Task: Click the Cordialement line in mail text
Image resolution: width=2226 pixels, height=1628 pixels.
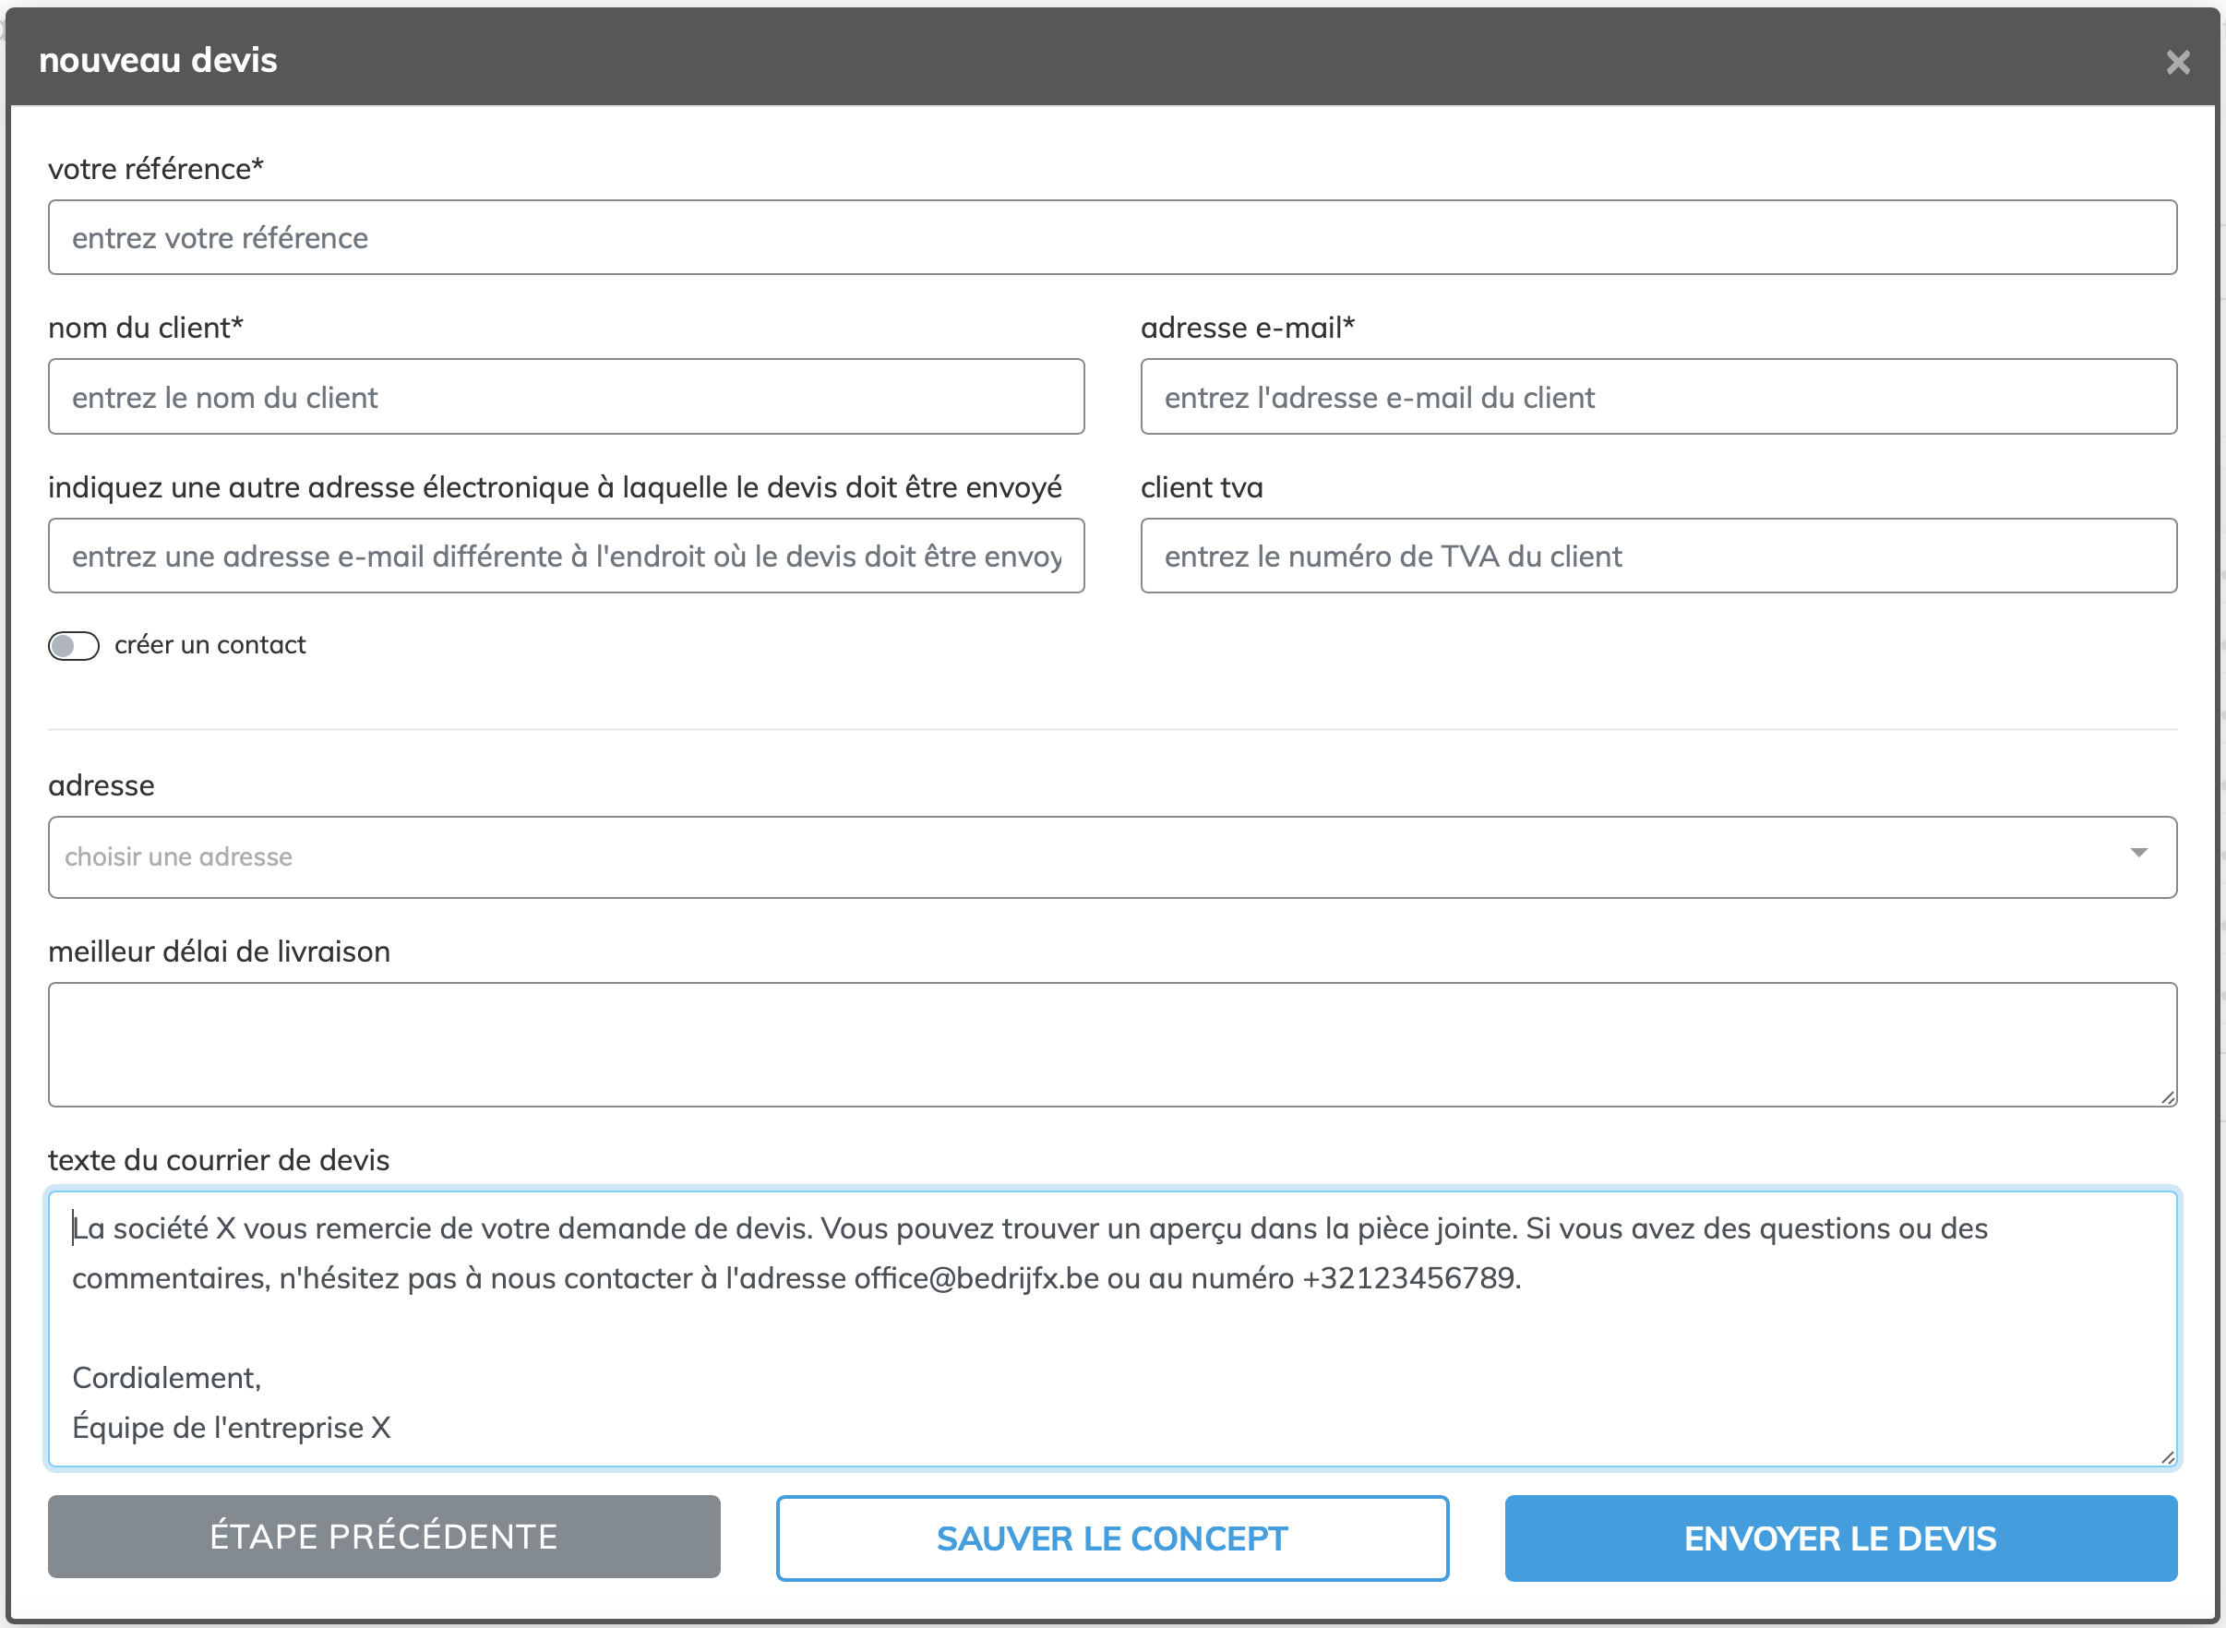Action: 166,1377
